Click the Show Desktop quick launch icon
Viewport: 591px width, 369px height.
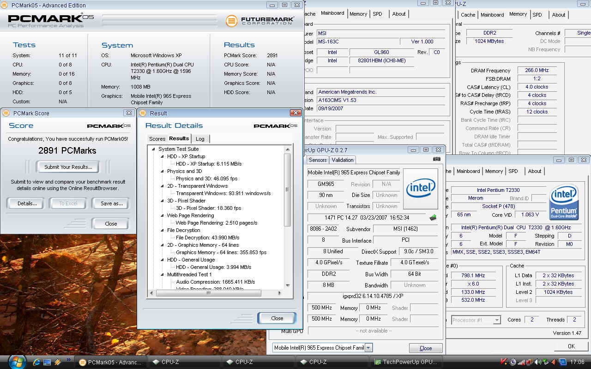tap(48, 362)
